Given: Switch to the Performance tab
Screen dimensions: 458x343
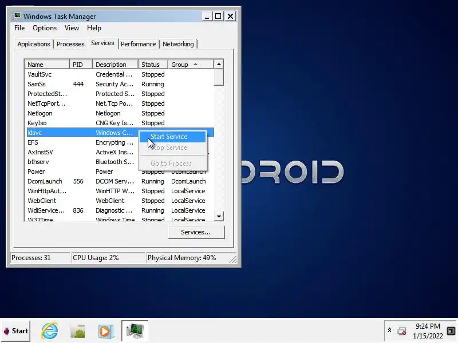Looking at the screenshot, I should (138, 44).
